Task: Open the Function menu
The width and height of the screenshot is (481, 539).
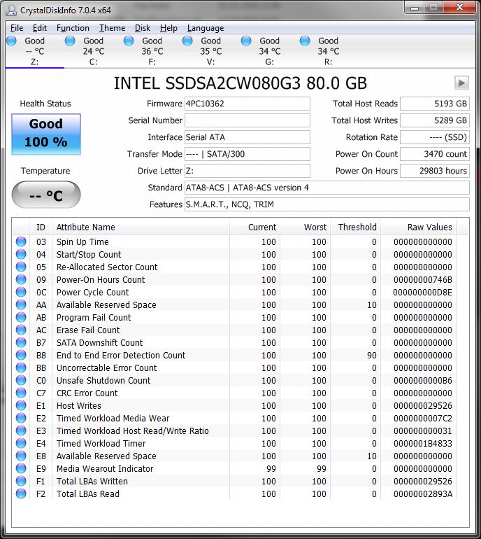Action: tap(73, 28)
